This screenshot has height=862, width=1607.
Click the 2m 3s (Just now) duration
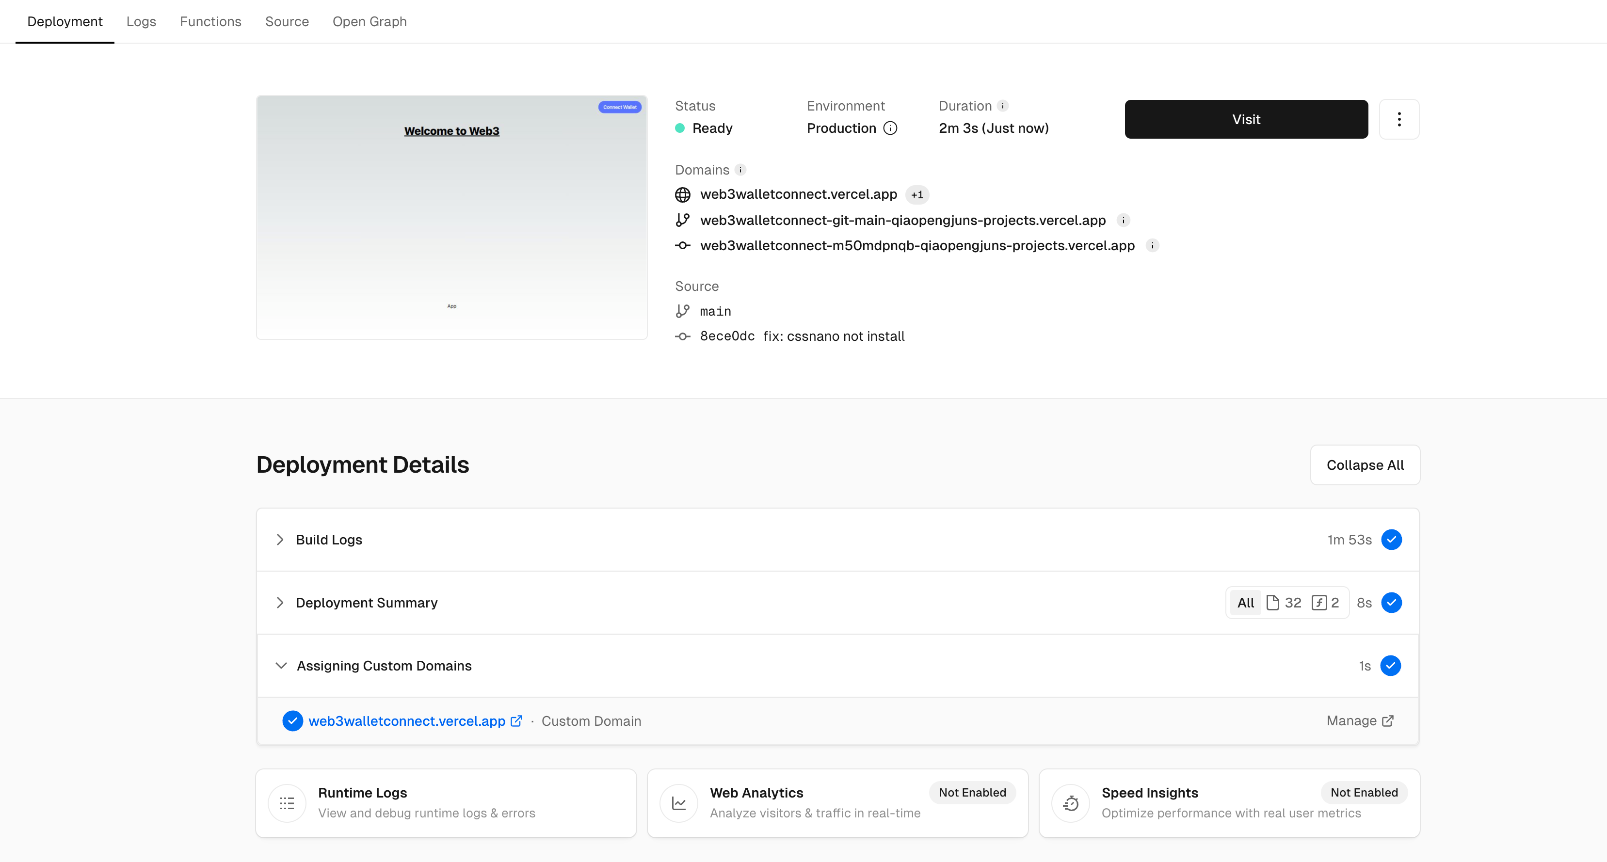[994, 128]
